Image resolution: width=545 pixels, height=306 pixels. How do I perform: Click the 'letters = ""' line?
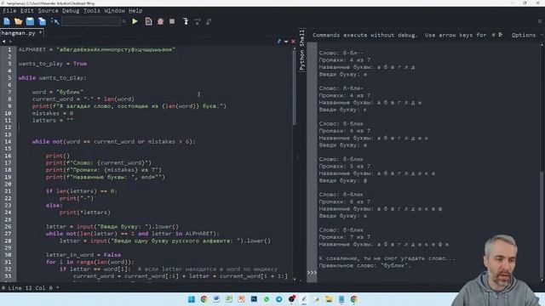coord(53,121)
